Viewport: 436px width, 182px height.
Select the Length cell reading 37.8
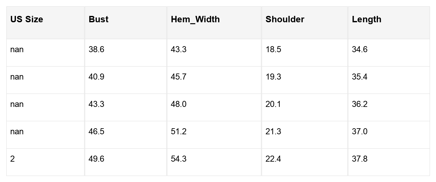tap(360, 159)
